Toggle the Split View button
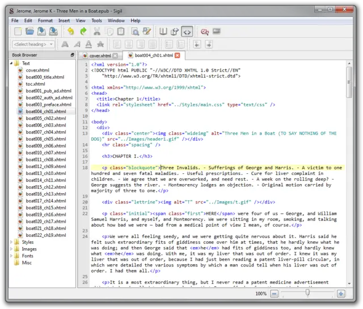363x309 pixels. click(x=175, y=32)
